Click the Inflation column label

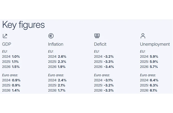pyautogui.click(x=56, y=44)
